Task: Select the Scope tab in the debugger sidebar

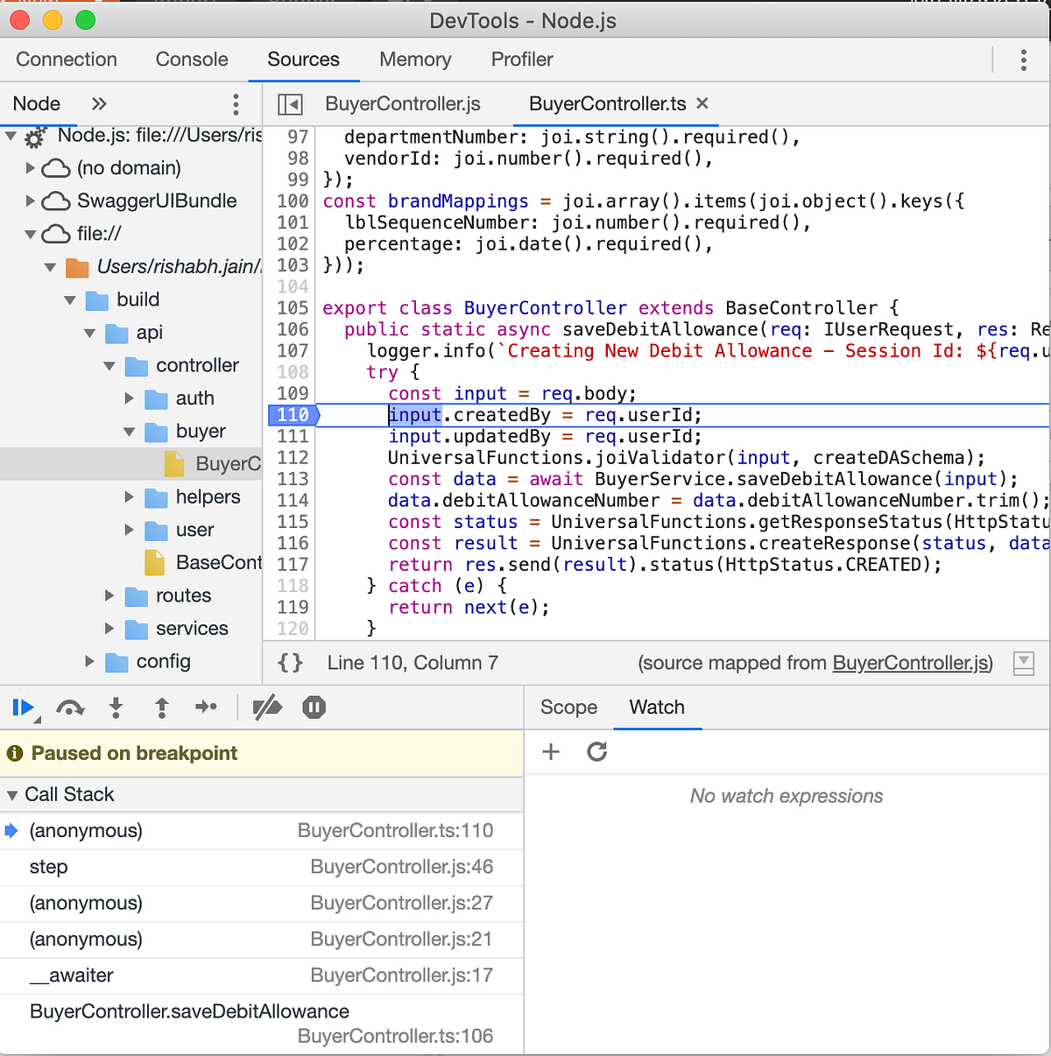Action: 568,708
